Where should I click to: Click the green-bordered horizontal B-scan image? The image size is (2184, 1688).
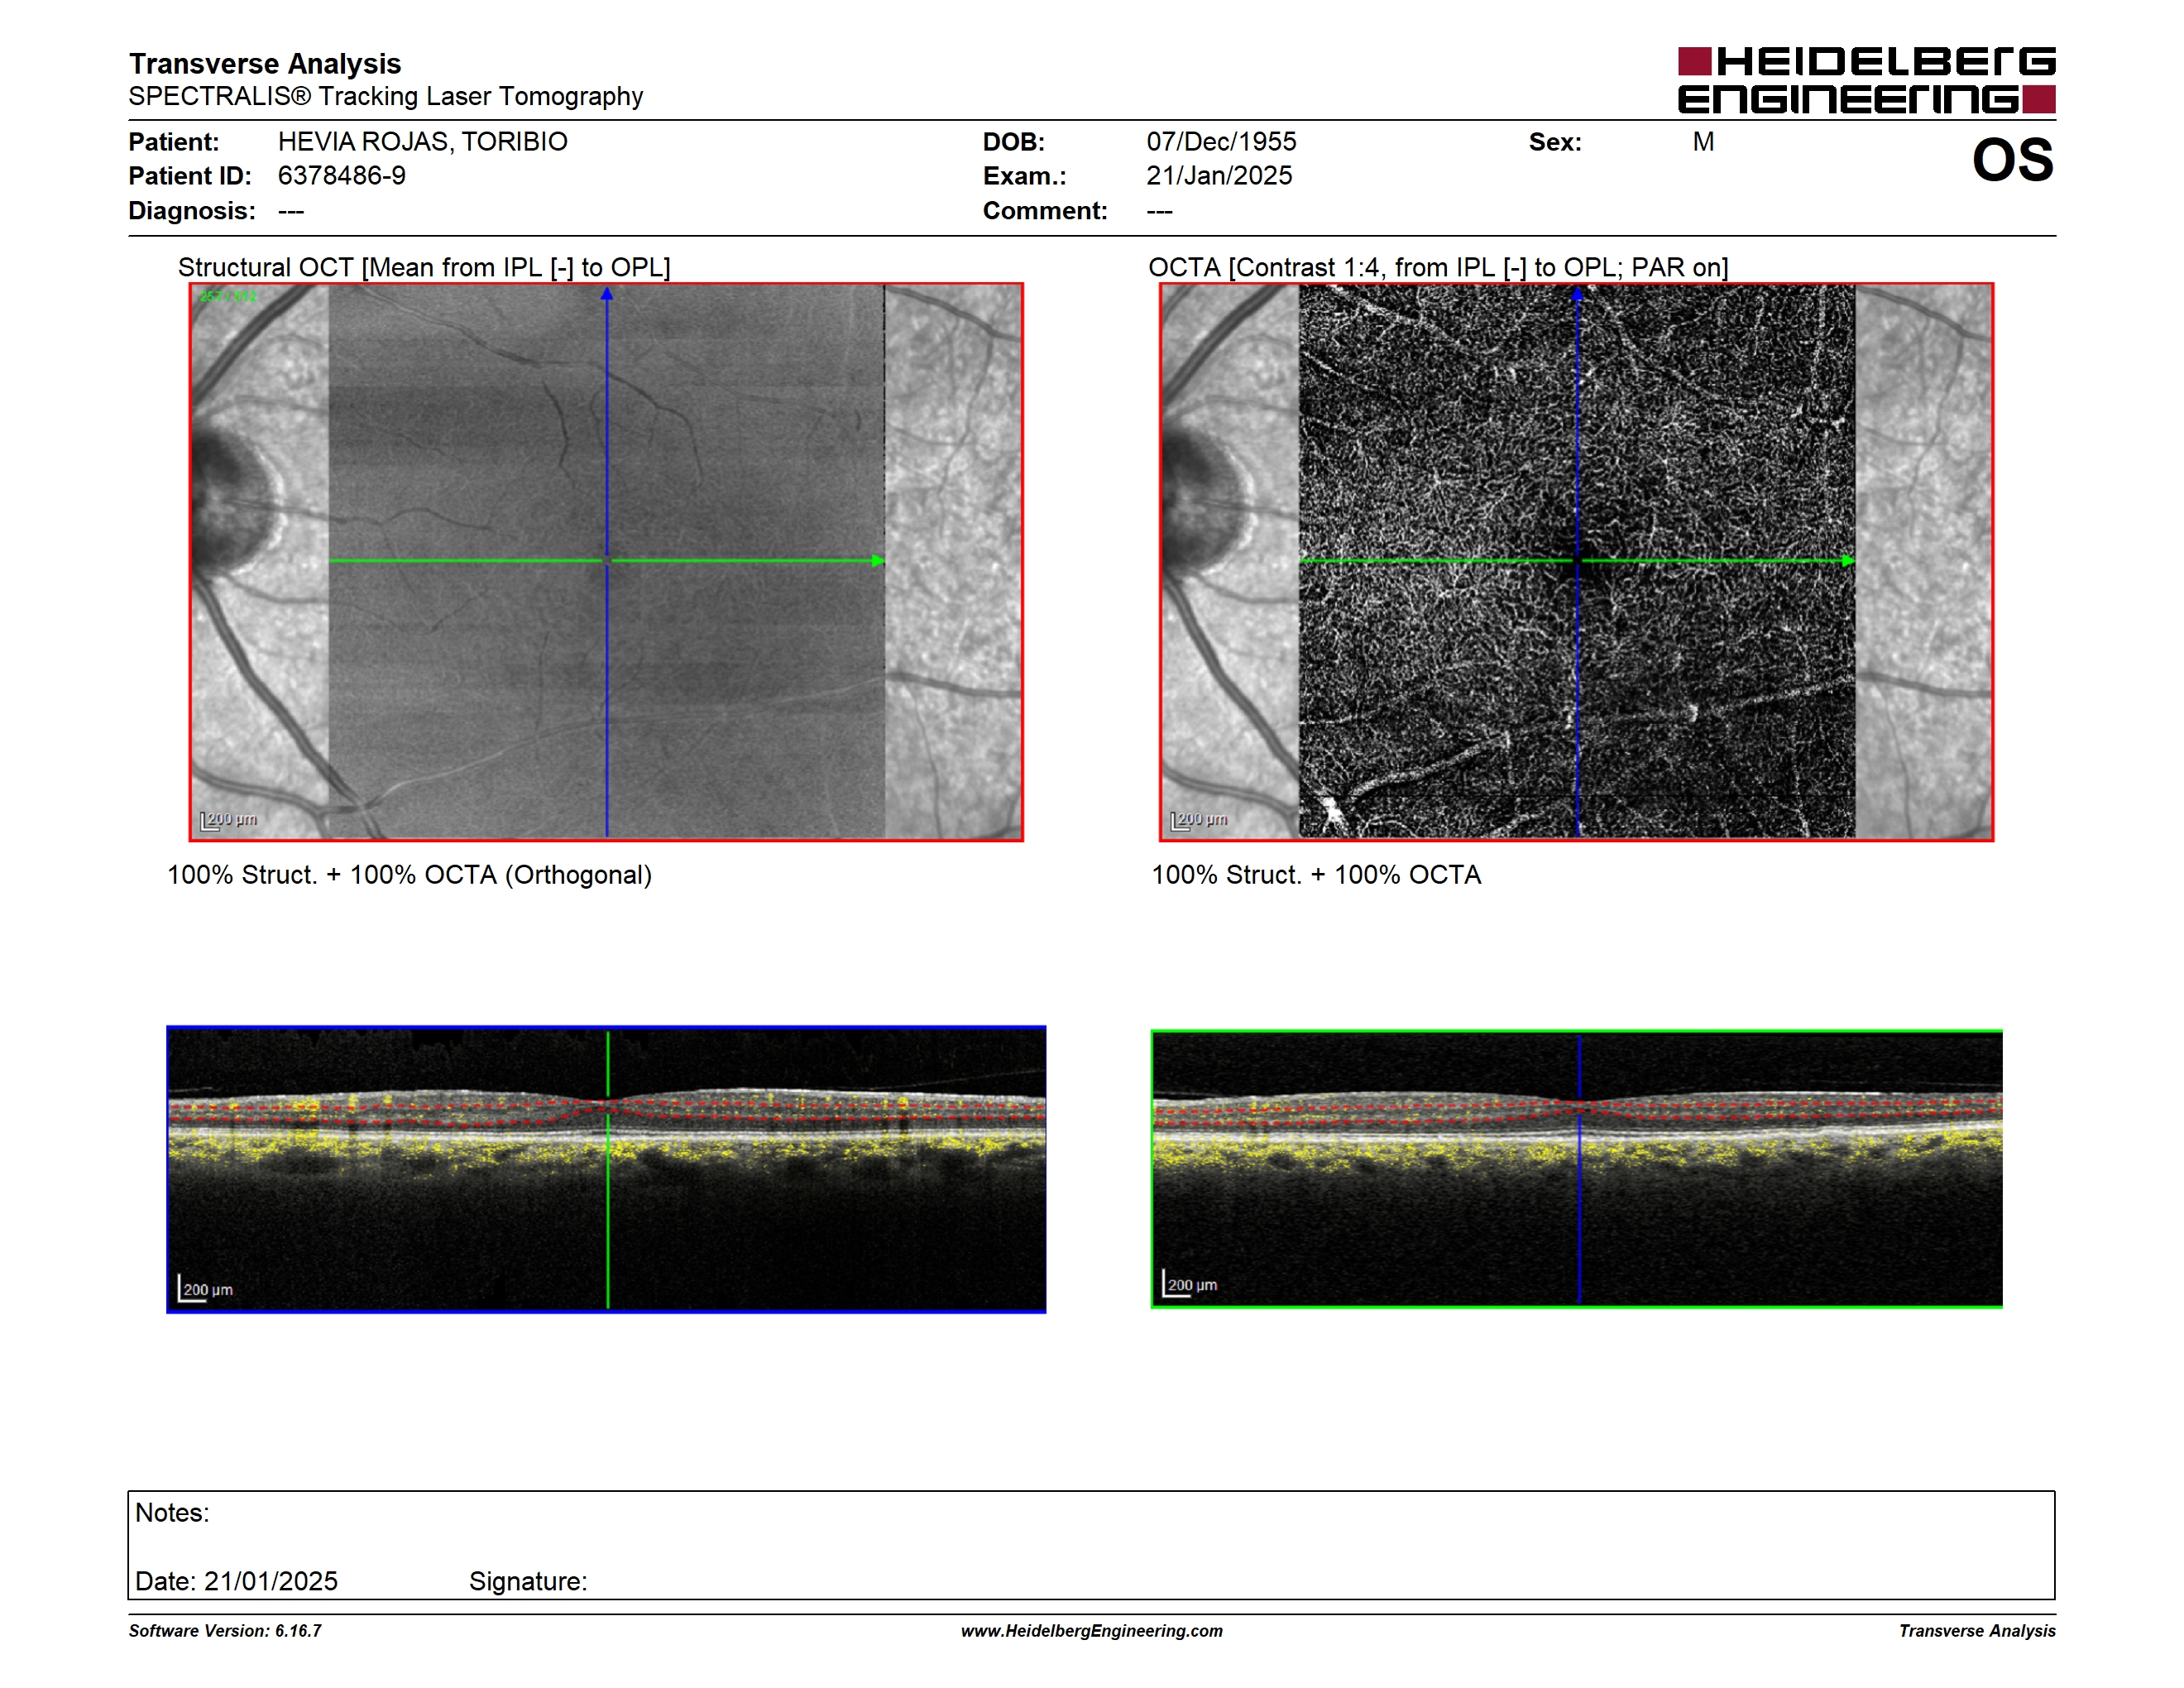(1576, 1169)
